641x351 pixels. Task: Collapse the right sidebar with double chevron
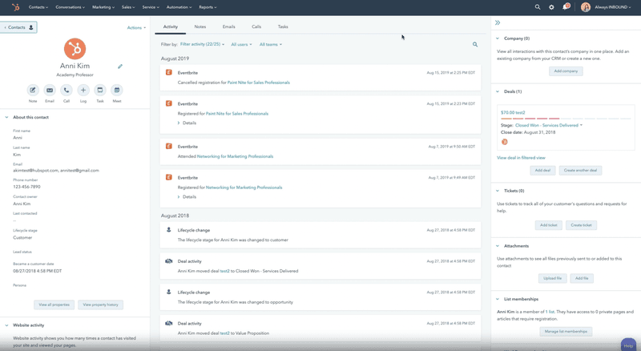click(498, 23)
